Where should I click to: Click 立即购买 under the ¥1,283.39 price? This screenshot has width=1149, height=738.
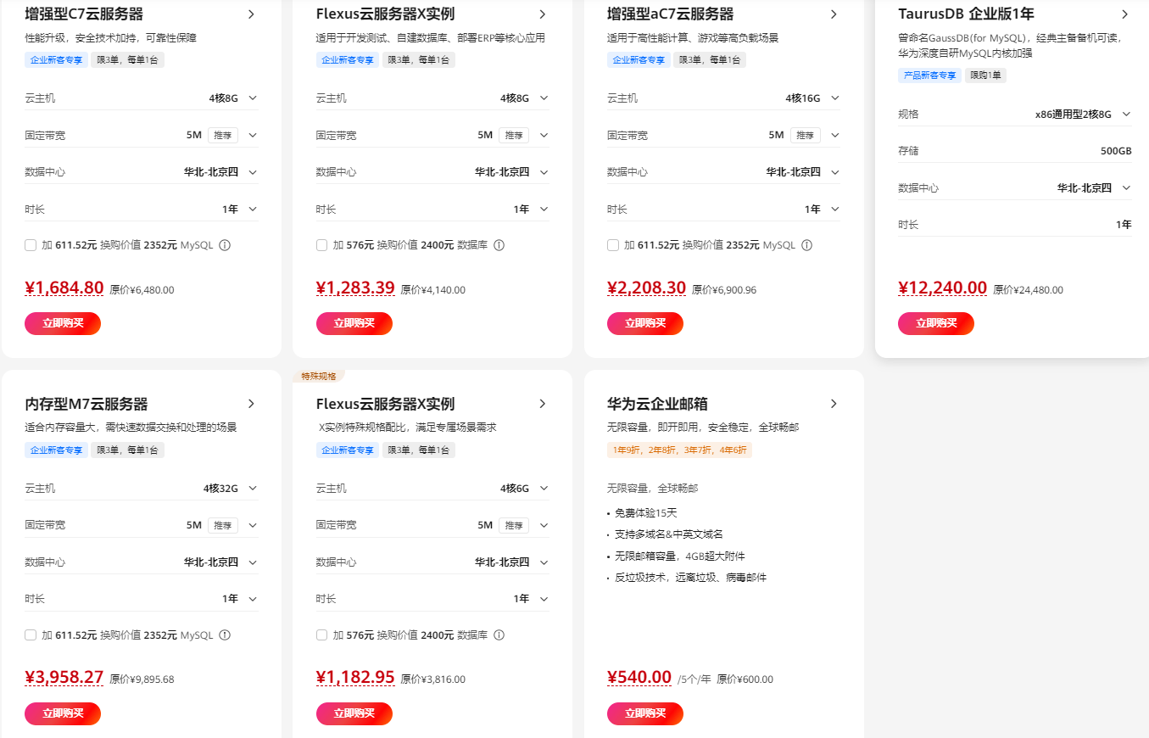pyautogui.click(x=354, y=323)
